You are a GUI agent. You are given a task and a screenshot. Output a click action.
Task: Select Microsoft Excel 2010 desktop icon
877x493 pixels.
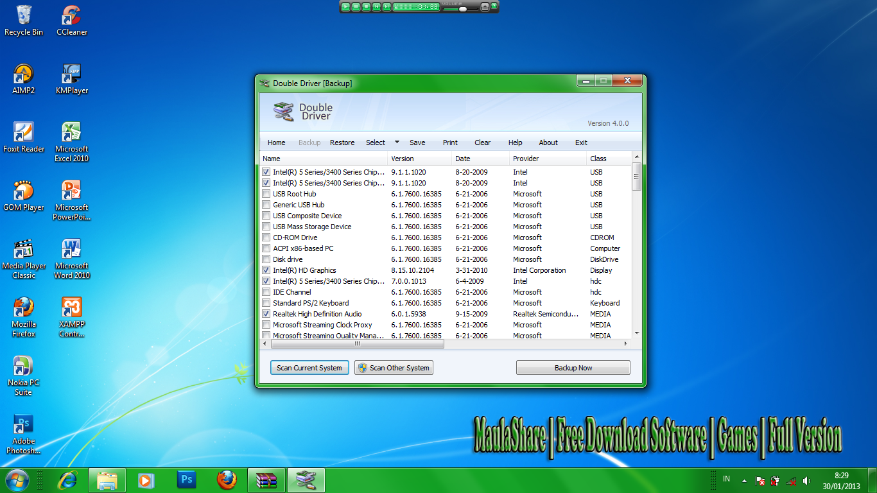(x=72, y=142)
